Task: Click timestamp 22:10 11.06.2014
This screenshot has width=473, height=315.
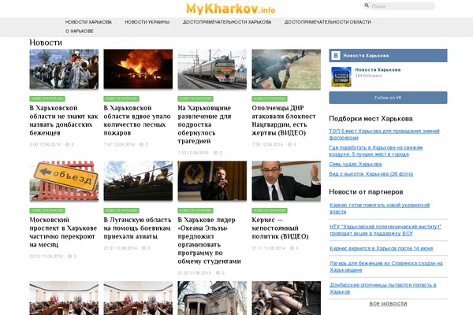Action: (x=47, y=256)
